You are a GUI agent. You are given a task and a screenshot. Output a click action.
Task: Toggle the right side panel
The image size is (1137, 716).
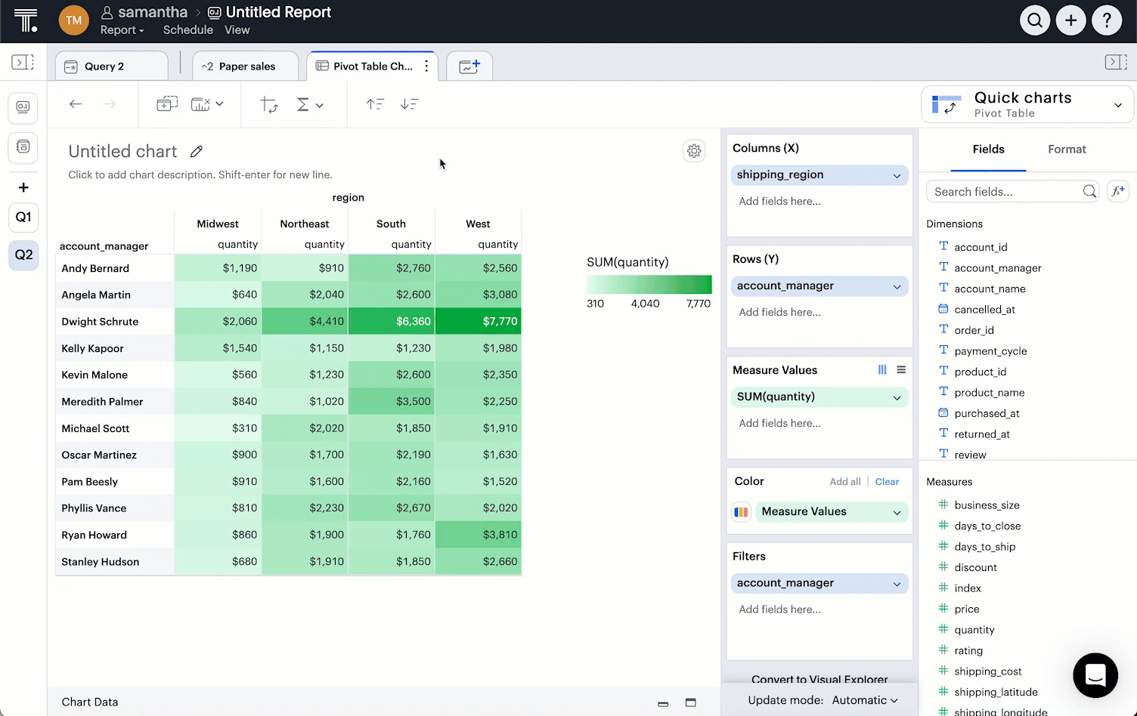coord(1116,63)
